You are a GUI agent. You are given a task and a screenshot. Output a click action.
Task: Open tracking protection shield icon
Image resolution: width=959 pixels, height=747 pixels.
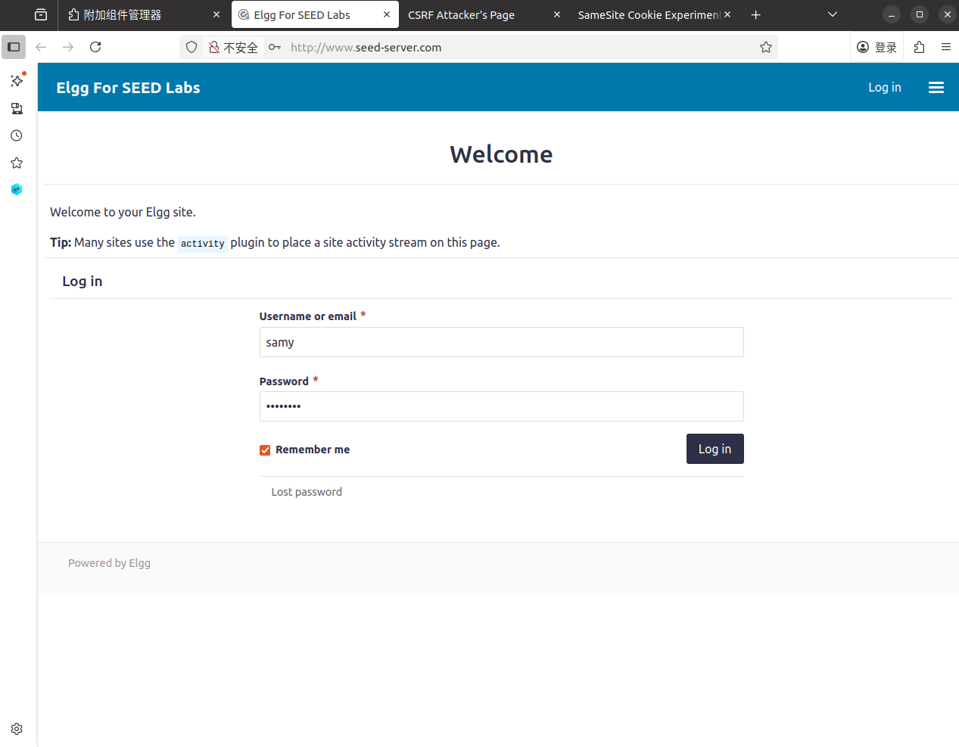click(191, 47)
